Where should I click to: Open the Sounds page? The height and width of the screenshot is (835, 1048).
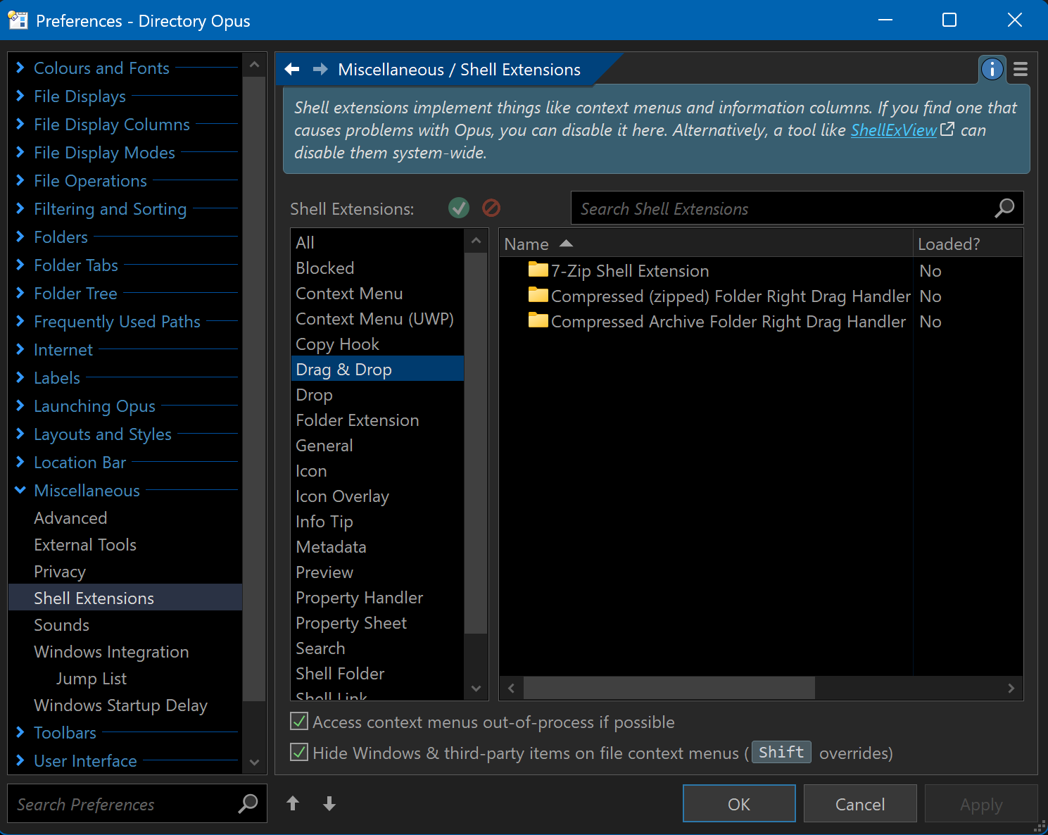[62, 625]
